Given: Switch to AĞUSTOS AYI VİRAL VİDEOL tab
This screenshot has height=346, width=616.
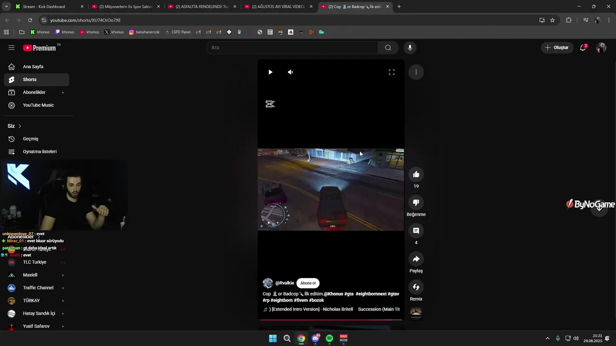Looking at the screenshot, I should click(278, 7).
